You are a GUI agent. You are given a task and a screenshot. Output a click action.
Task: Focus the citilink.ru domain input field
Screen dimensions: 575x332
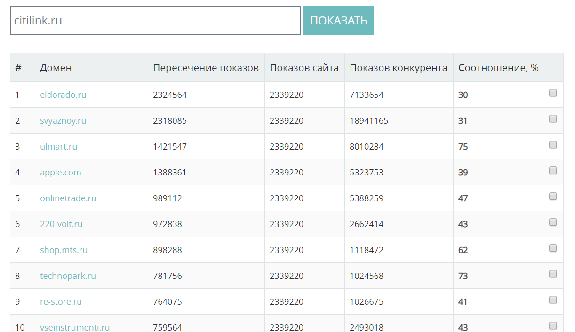click(x=155, y=20)
